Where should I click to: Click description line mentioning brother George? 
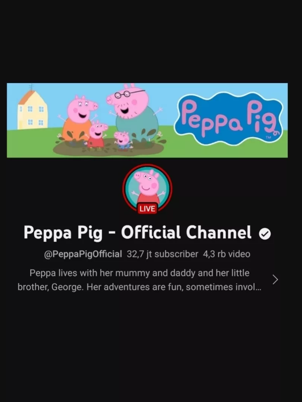[x=139, y=287]
